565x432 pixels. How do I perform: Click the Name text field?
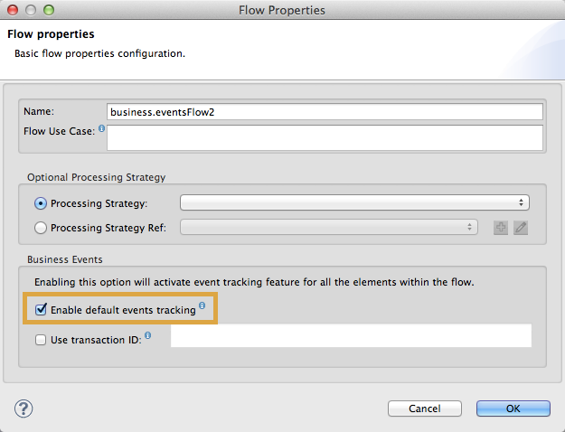[324, 112]
